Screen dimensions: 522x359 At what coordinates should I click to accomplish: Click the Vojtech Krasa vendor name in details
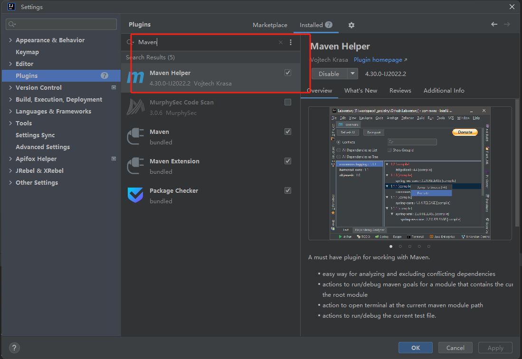coord(329,59)
